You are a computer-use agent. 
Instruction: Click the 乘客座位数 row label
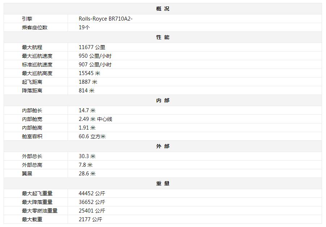pyautogui.click(x=35, y=27)
